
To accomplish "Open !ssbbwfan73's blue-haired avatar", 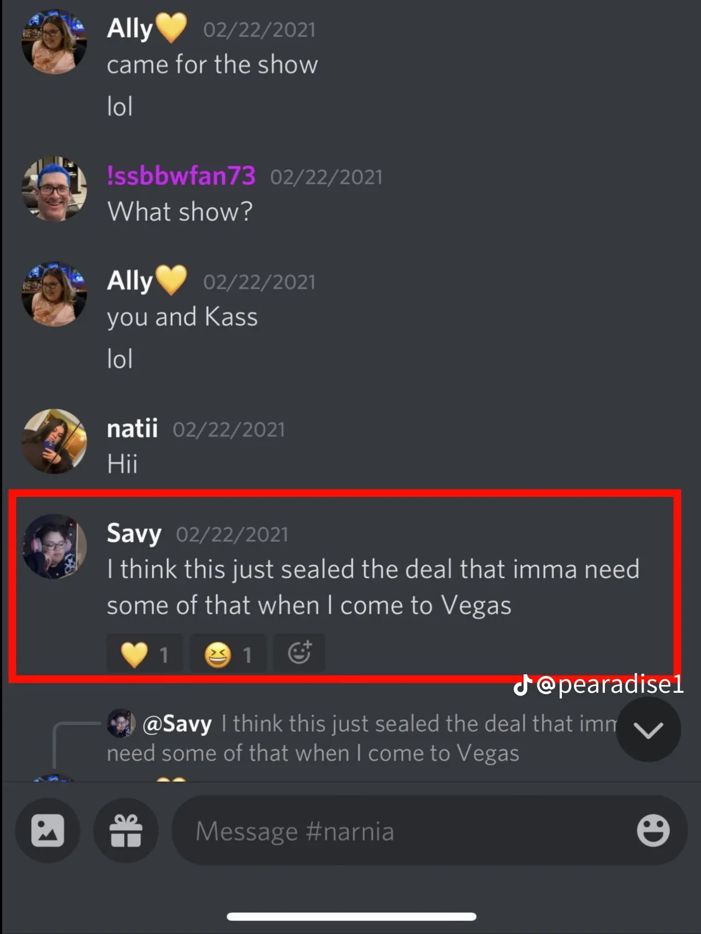I will coord(54,189).
